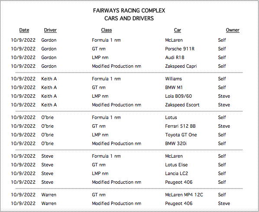
Task: Select Warren's Modified Production nm class
Action: coord(117,203)
